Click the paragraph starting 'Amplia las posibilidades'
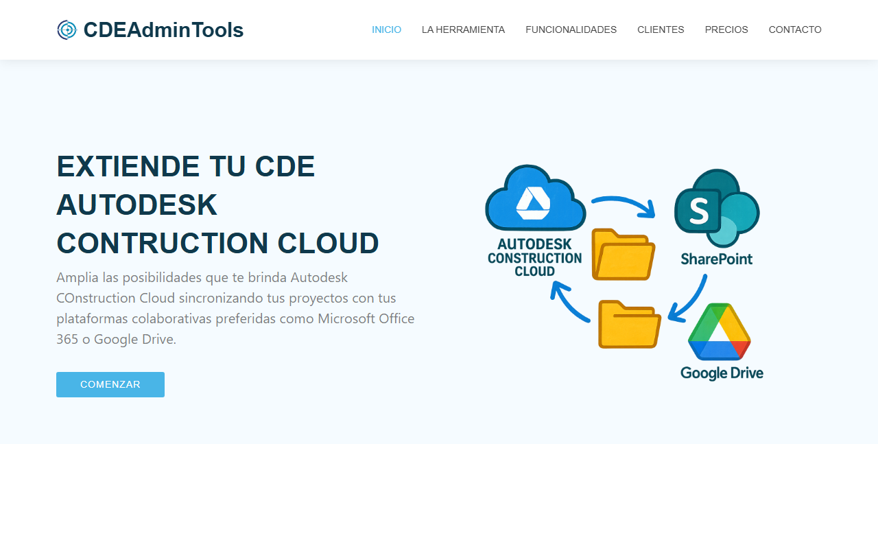878x549 pixels. pos(235,308)
